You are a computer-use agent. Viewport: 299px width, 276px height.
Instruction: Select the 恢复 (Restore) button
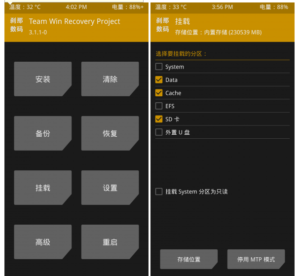coord(110,133)
